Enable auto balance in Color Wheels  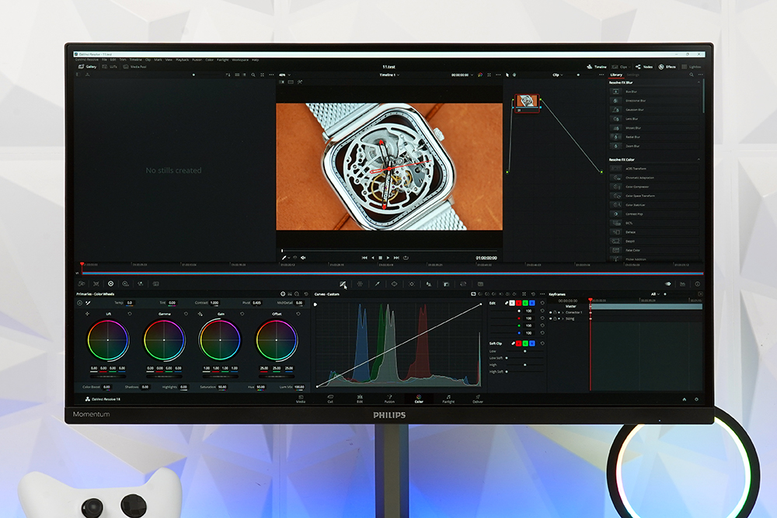(80, 303)
